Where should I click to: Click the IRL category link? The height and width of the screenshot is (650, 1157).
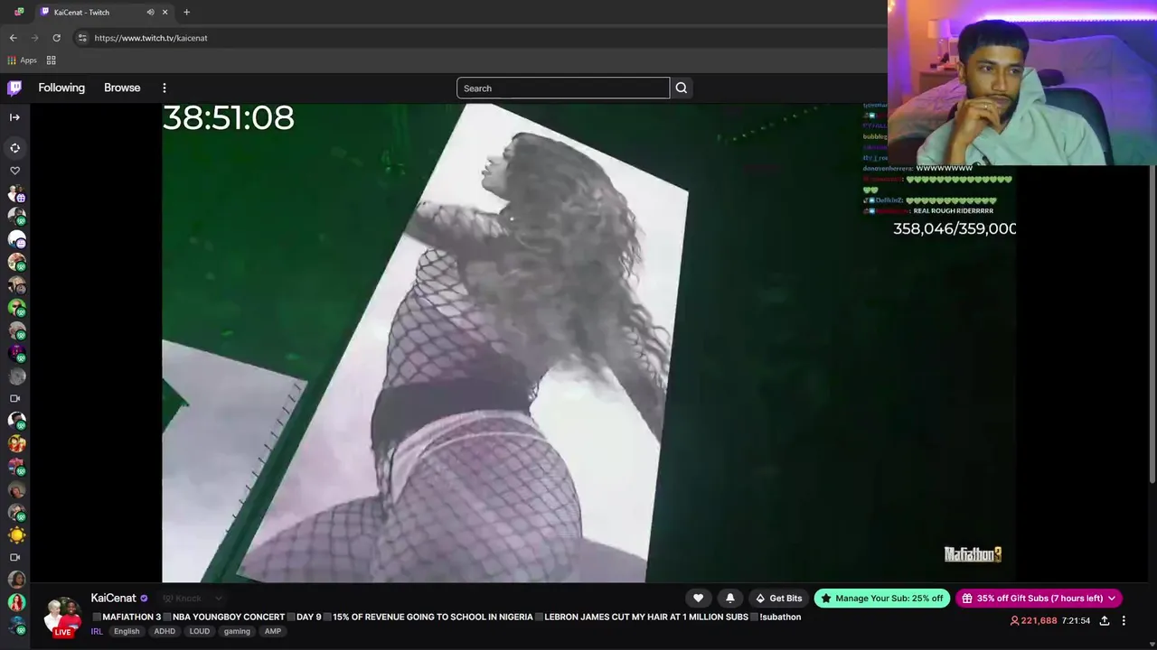click(x=97, y=631)
